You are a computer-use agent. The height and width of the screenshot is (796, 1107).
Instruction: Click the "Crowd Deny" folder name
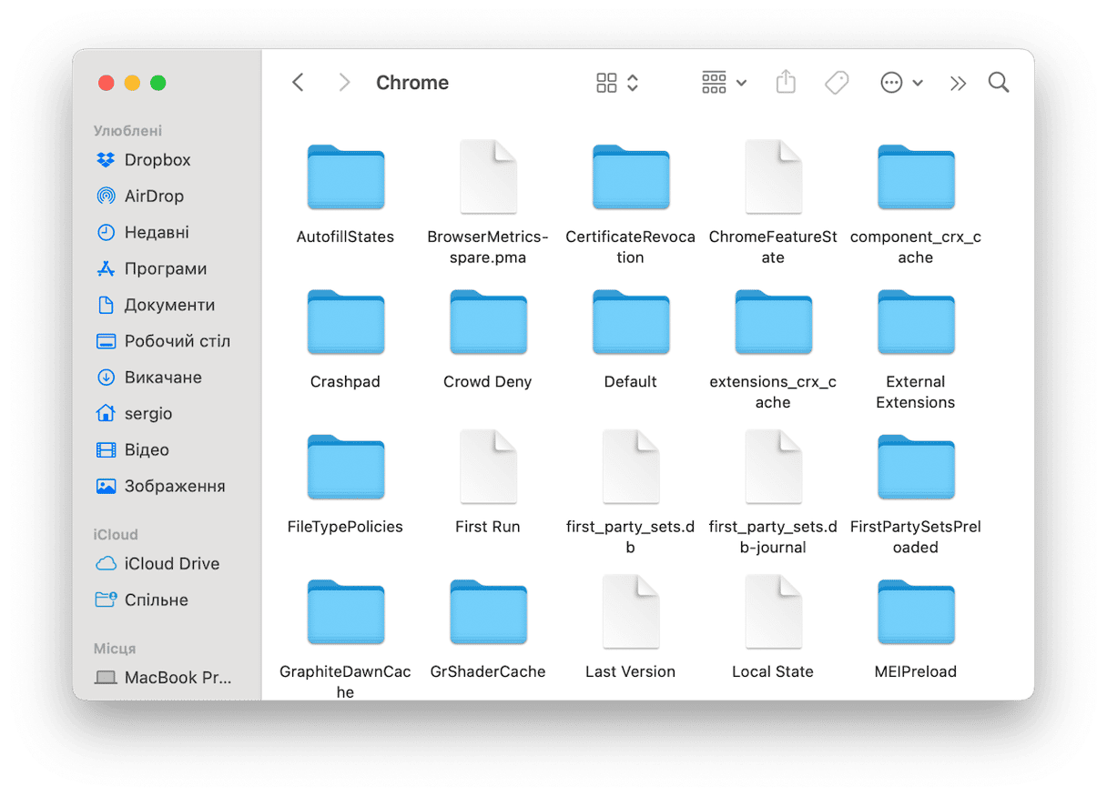point(488,382)
